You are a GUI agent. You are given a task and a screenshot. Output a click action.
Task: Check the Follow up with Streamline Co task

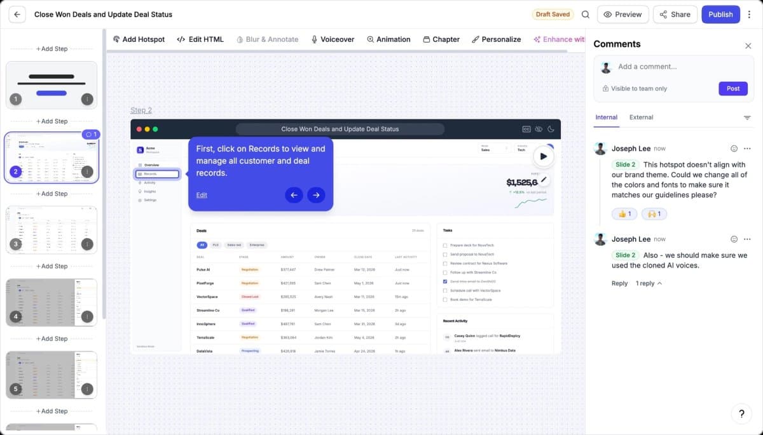tap(445, 272)
